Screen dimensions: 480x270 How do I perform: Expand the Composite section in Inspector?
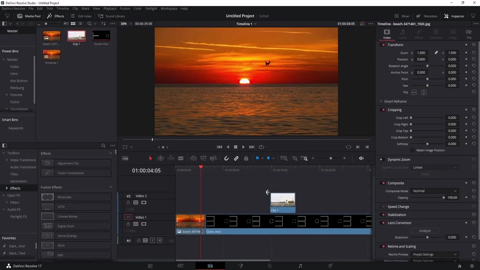click(x=395, y=183)
